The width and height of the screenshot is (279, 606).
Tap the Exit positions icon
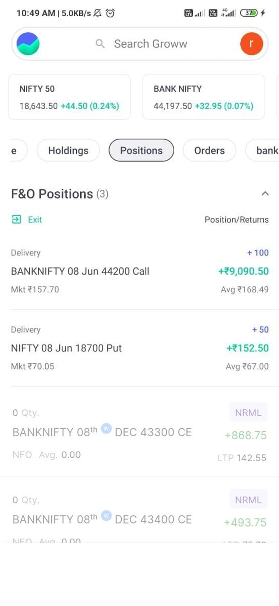tap(17, 220)
